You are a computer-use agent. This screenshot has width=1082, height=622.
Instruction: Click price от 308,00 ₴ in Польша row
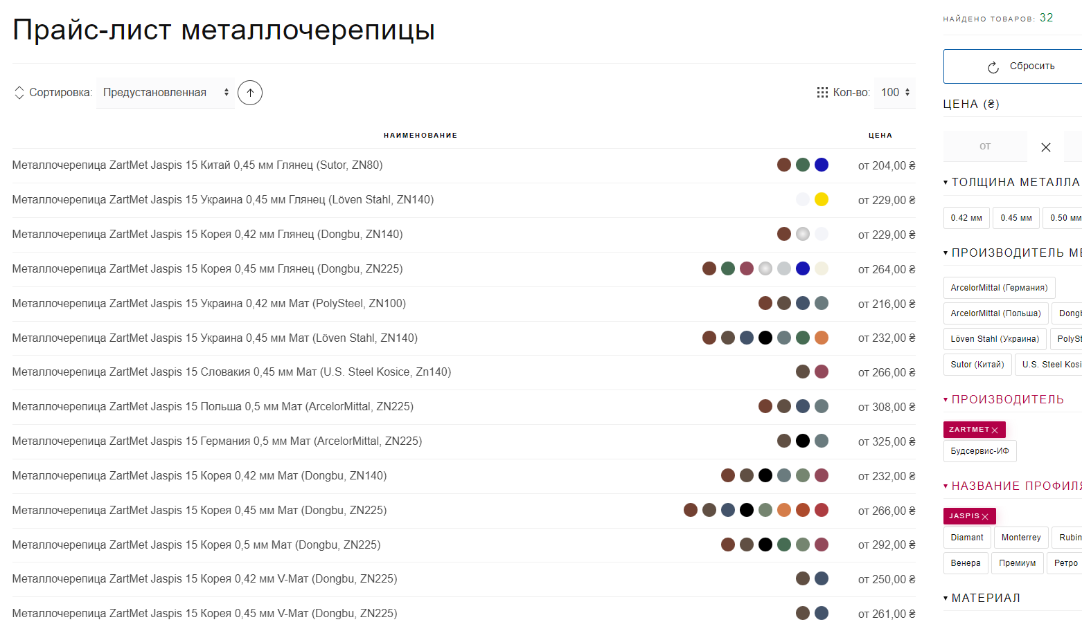tap(887, 408)
